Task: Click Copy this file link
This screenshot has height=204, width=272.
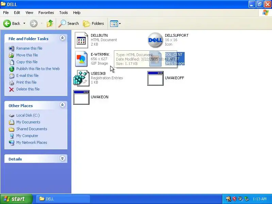Action: pyautogui.click(x=27, y=62)
